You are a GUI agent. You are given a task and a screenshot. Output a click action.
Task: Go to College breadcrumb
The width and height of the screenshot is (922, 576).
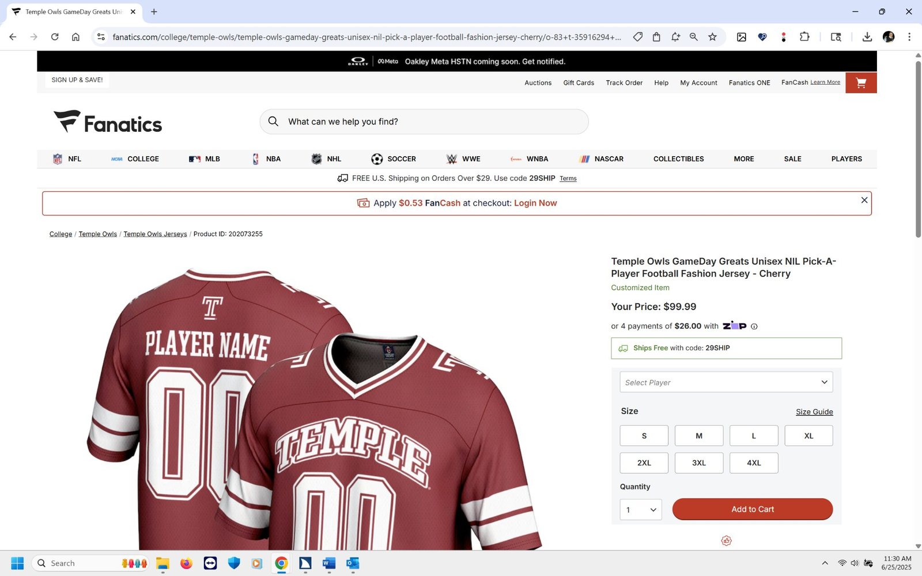pos(61,234)
